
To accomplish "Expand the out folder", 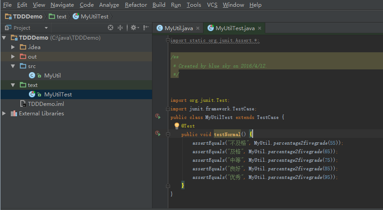I will click(x=13, y=57).
